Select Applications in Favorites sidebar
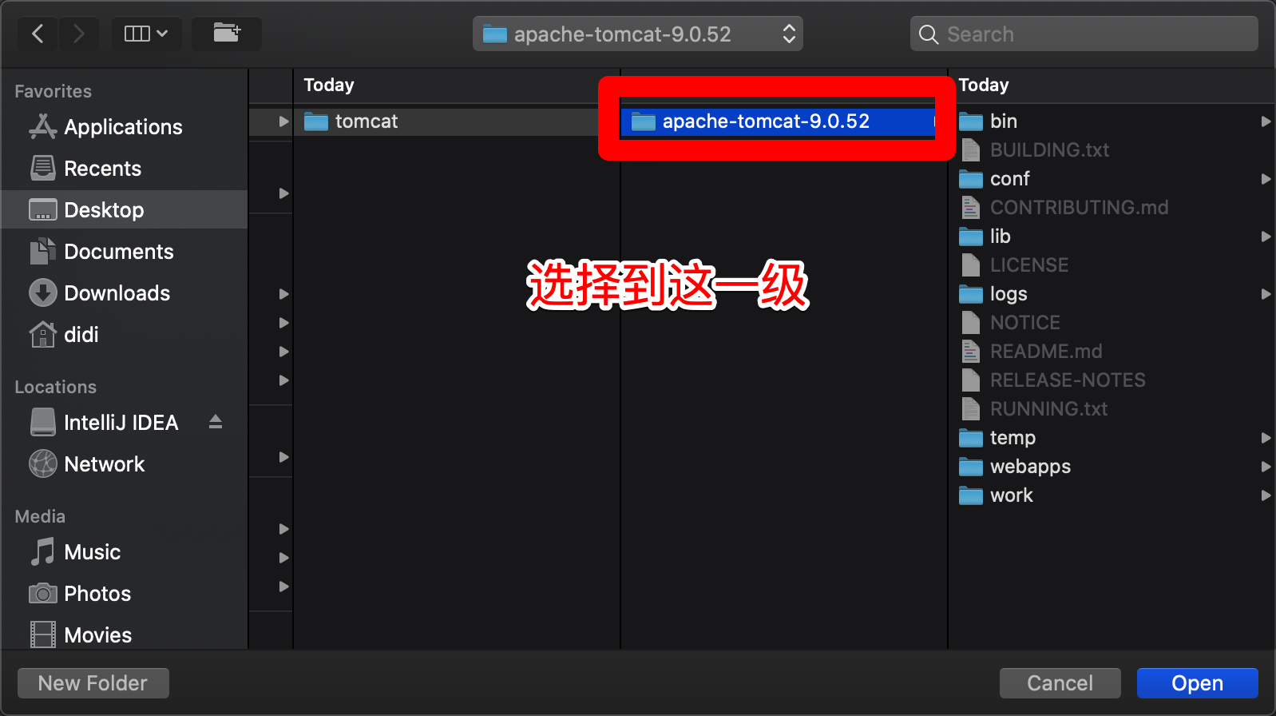Image resolution: width=1276 pixels, height=716 pixels. (x=124, y=127)
